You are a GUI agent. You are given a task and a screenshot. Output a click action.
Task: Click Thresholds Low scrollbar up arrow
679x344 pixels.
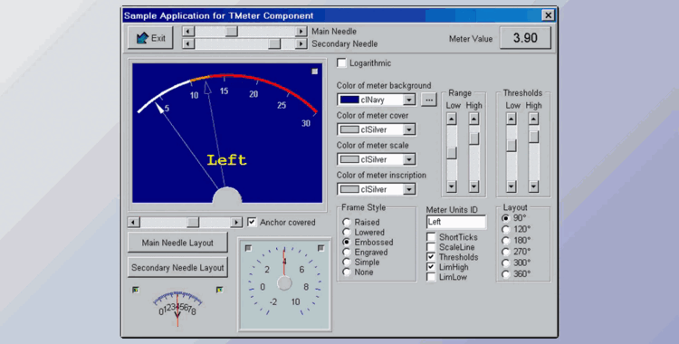[x=512, y=119]
